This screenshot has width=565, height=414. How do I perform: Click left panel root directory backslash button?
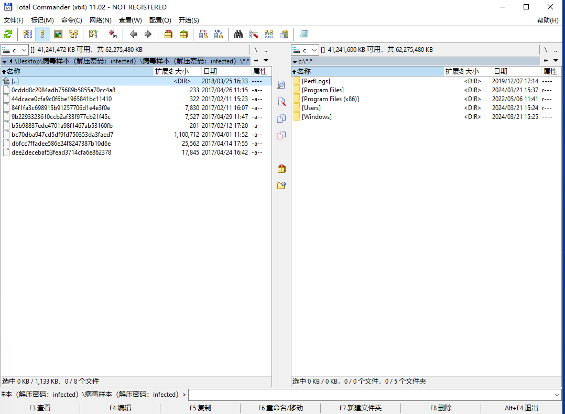tap(256, 50)
